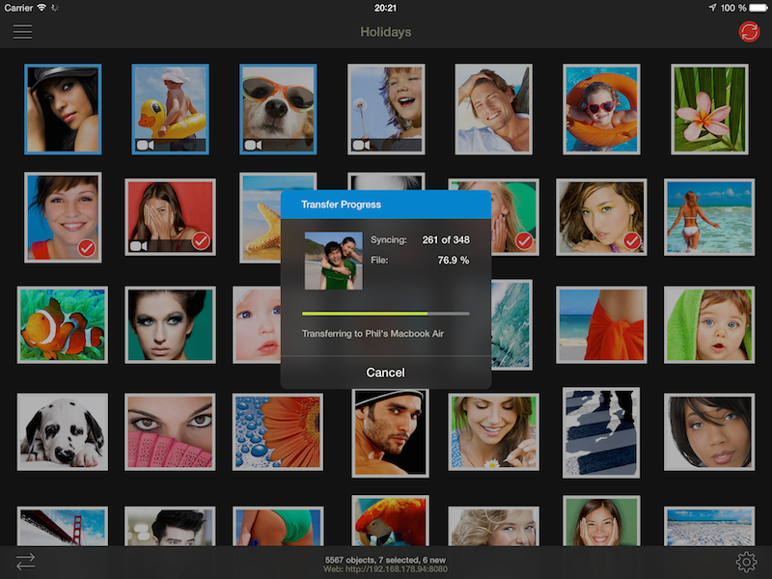Select the woman with dark eye makeup photo
Image resolution: width=772 pixels, height=579 pixels.
click(170, 325)
